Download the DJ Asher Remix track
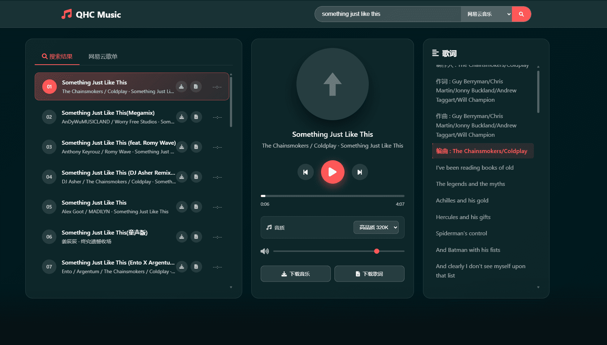 [181, 177]
